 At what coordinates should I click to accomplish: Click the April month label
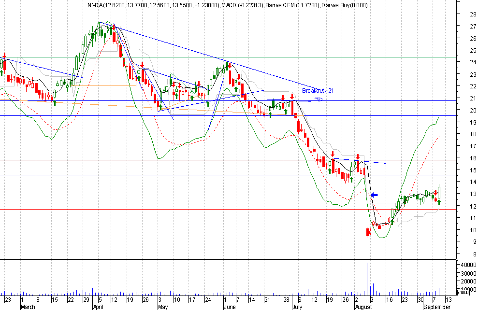(99, 307)
